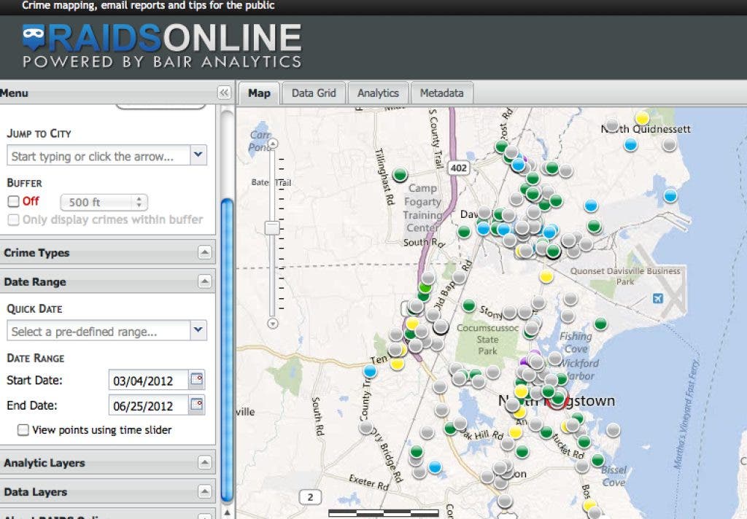This screenshot has height=519, width=747.
Task: Click the Start Date field 03/04/2012
Action: pyautogui.click(x=149, y=381)
